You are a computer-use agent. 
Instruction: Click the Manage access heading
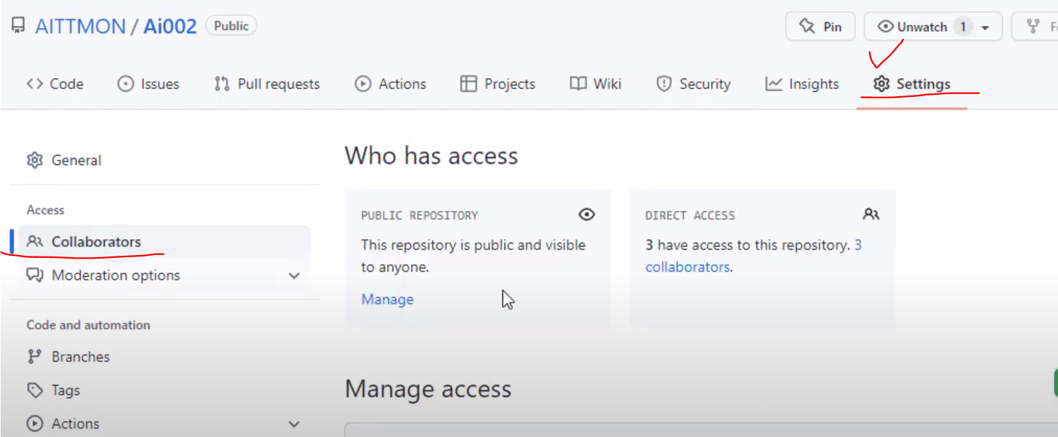pos(428,389)
